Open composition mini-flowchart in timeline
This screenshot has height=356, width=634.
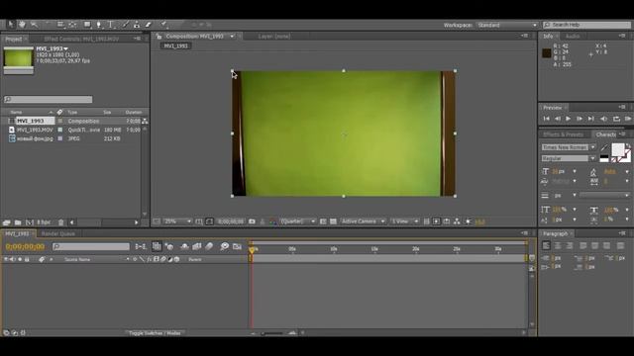tap(141, 246)
